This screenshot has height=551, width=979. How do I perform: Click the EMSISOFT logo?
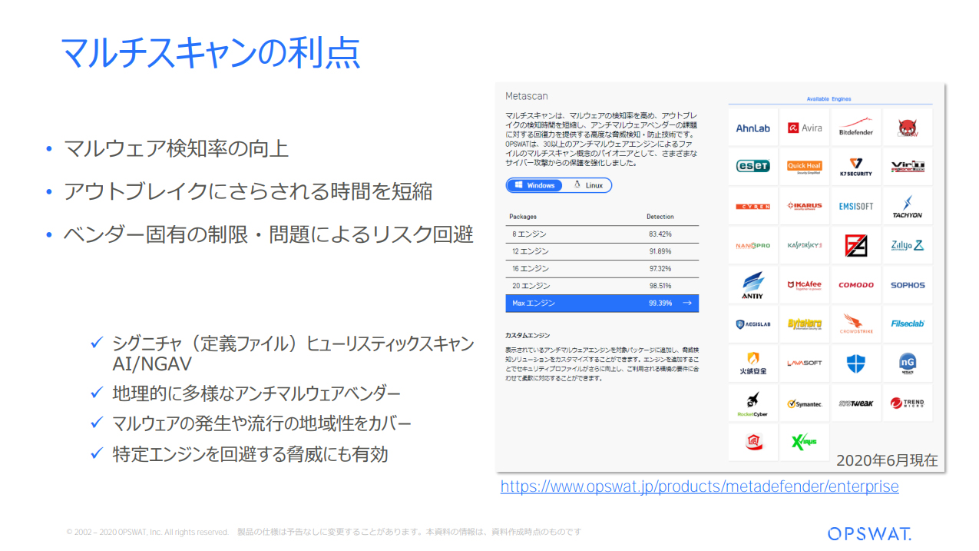click(x=855, y=206)
